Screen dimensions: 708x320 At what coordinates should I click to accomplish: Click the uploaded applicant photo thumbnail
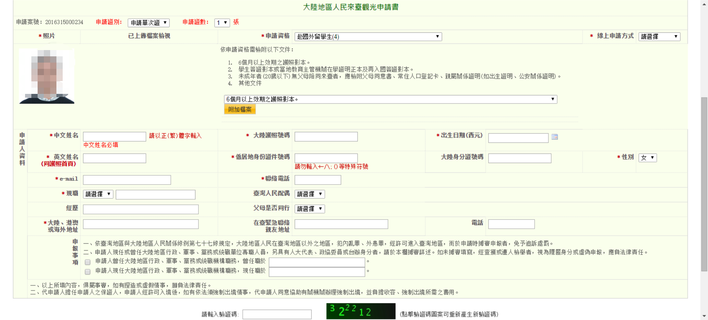coord(47,76)
